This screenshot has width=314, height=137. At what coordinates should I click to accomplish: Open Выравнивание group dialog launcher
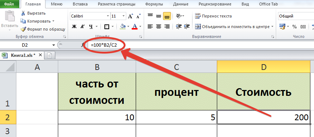pyautogui.click(x=273, y=37)
